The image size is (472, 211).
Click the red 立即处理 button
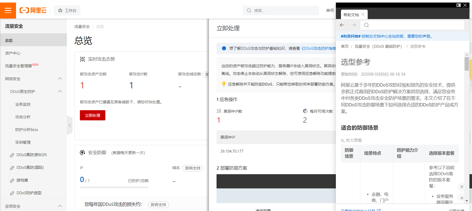click(93, 115)
